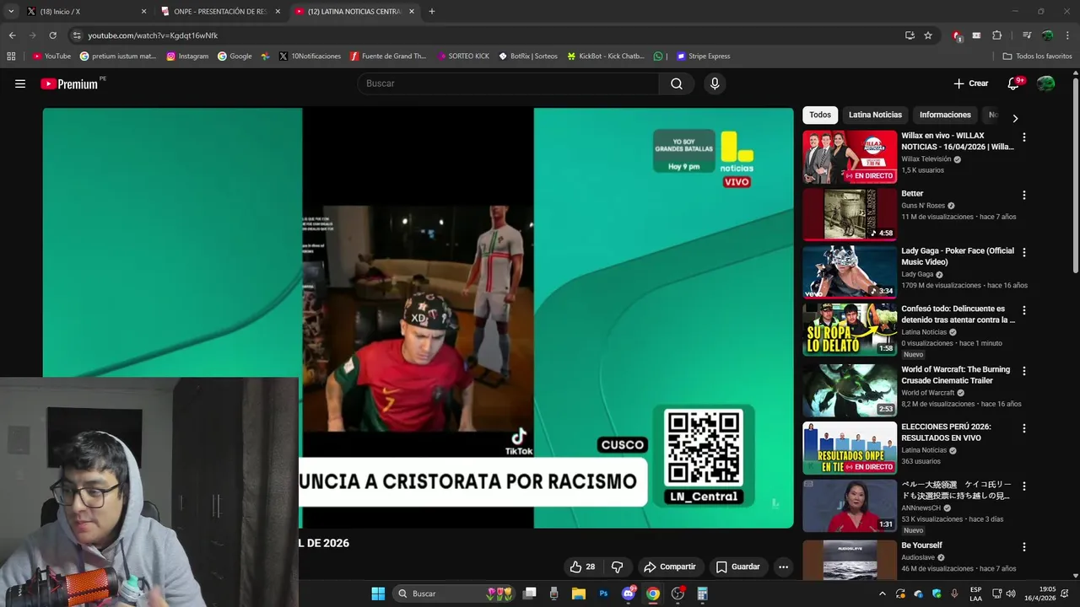
Task: Open the tab search dropdown arrow
Action: 11,12
